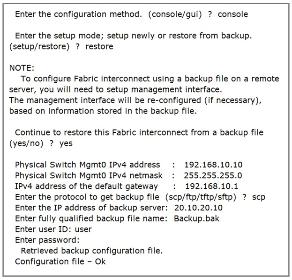The height and width of the screenshot is (280, 292).
Task: Click the 'restore' setup mode answer
Action: [99, 46]
